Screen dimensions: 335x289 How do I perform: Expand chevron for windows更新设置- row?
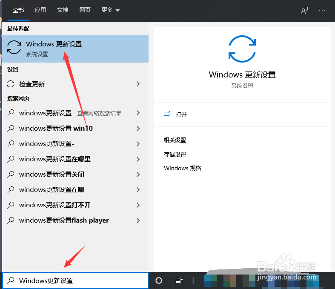point(138,144)
